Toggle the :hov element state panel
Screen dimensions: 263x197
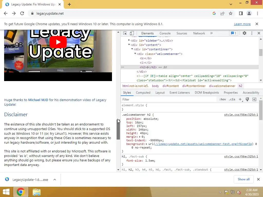click(222, 99)
